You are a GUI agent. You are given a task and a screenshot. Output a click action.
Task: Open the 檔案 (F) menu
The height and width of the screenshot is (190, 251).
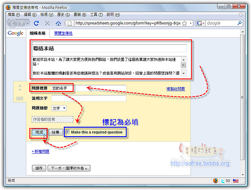(14, 15)
